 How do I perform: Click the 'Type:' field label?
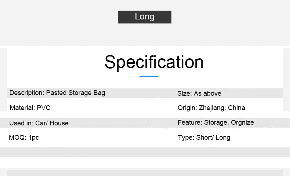[186, 137]
